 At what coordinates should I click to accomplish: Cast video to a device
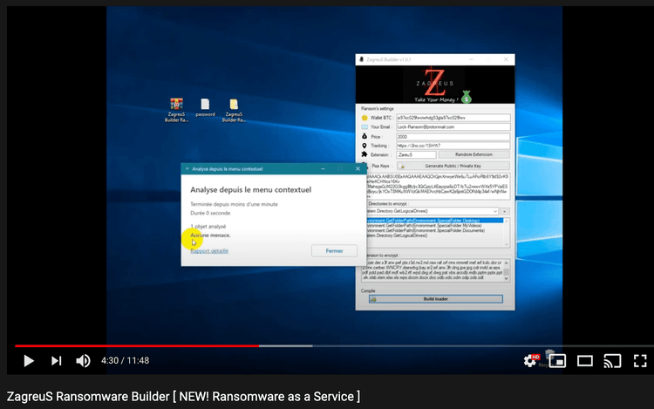click(x=613, y=360)
